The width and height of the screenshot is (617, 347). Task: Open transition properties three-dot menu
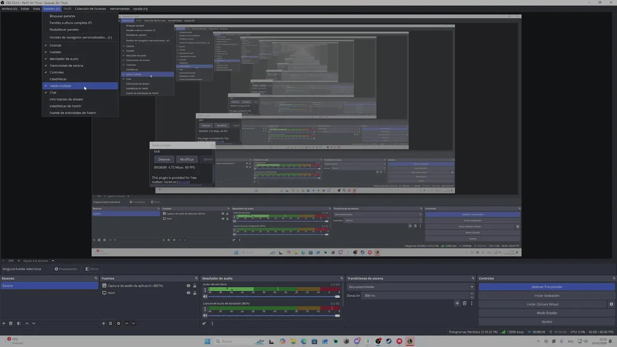pos(471,303)
